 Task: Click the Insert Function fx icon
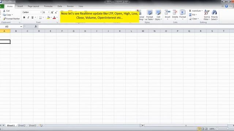36,27
